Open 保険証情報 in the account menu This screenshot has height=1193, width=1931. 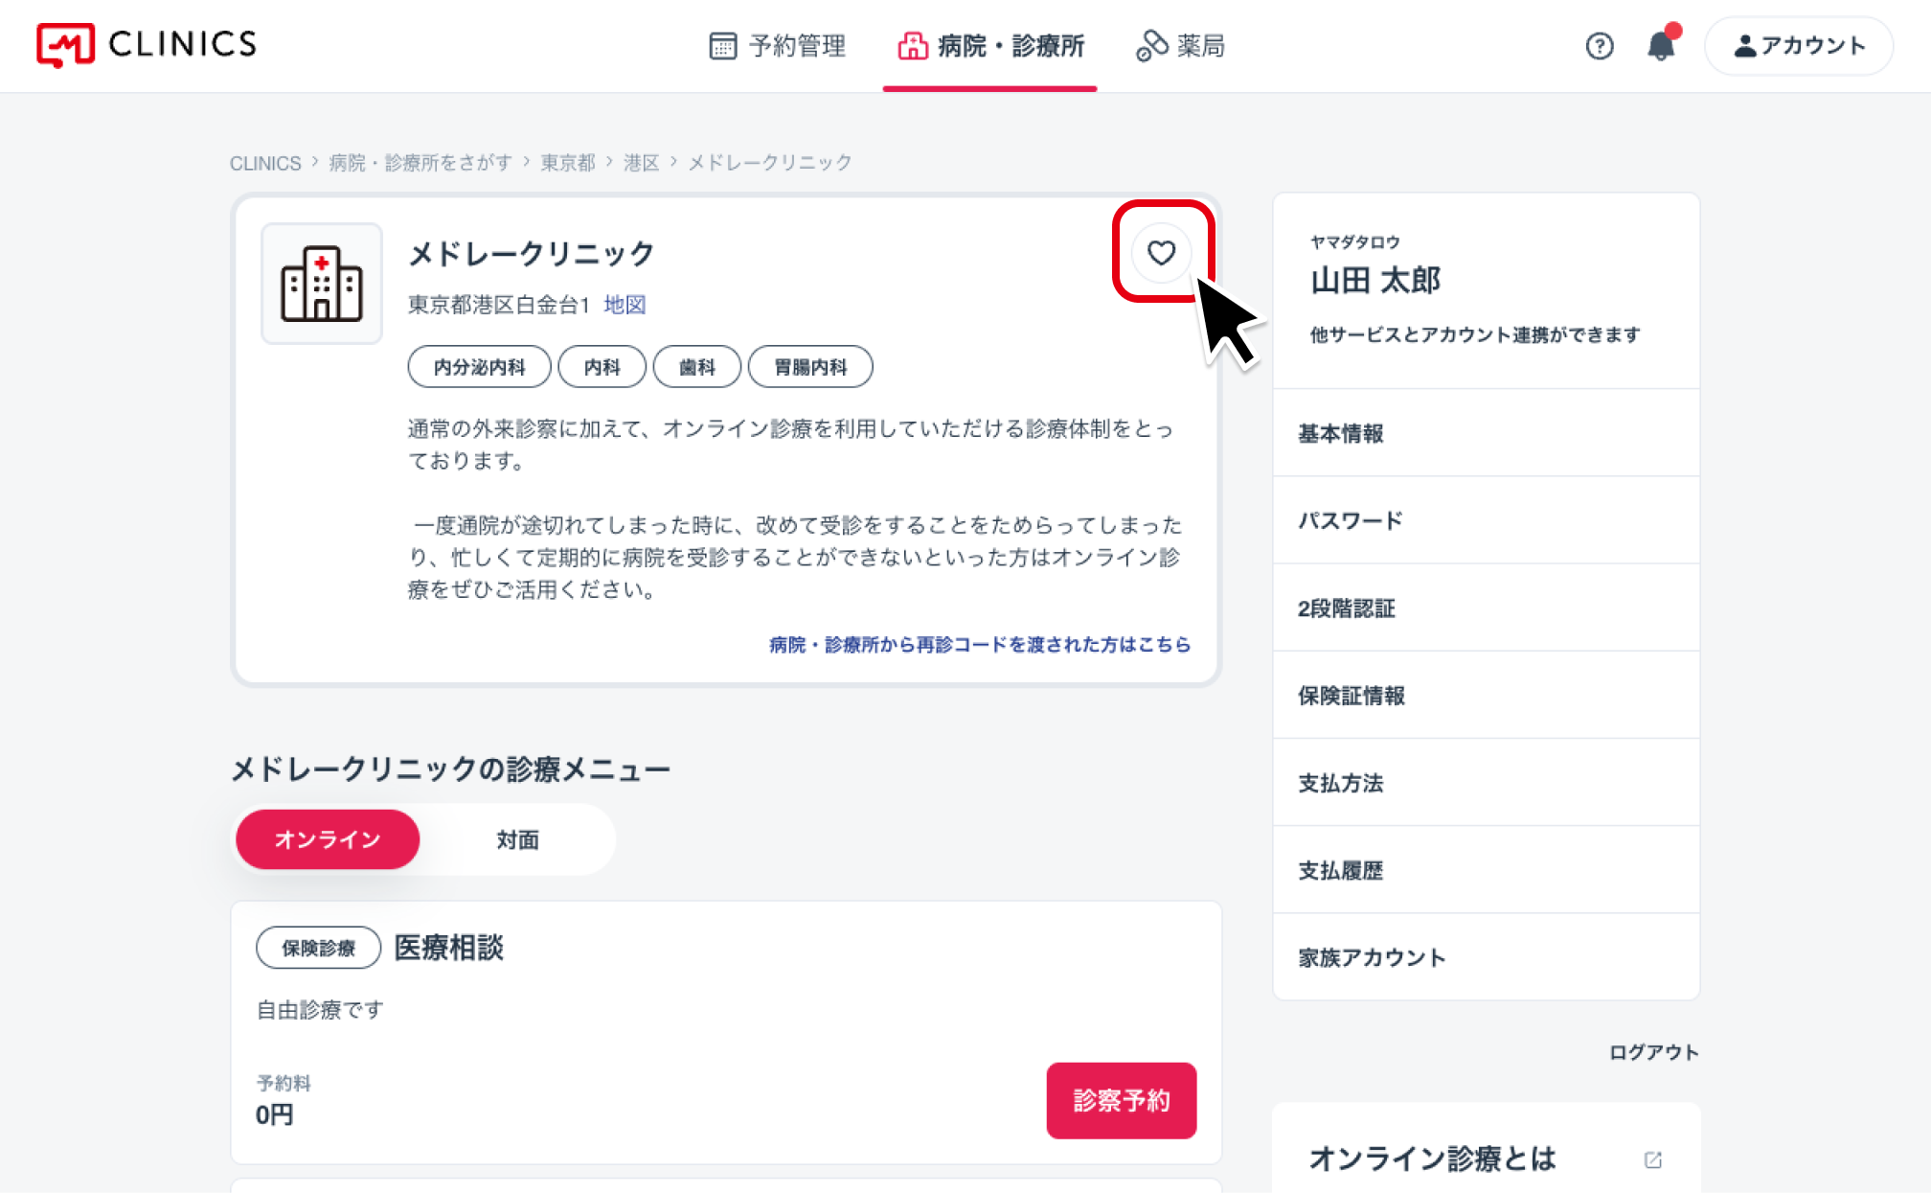click(x=1487, y=695)
